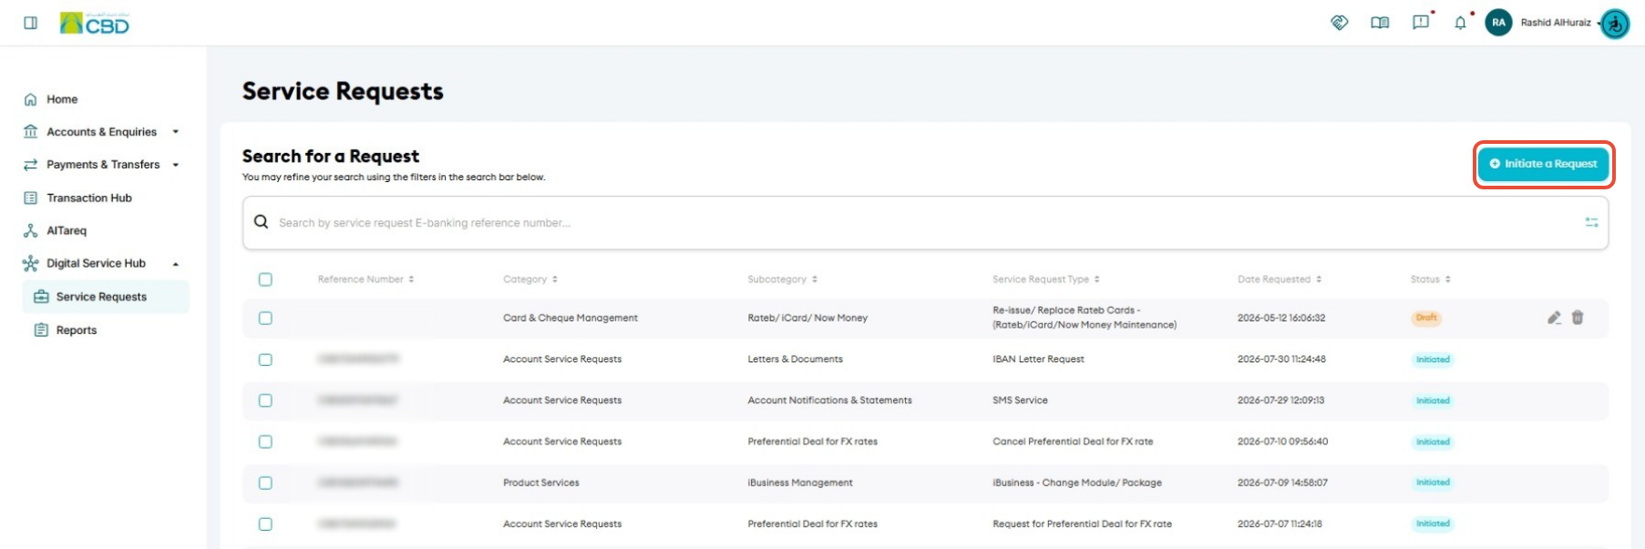The height and width of the screenshot is (549, 1645).
Task: Select the SMS Service row checkbox
Action: (265, 401)
